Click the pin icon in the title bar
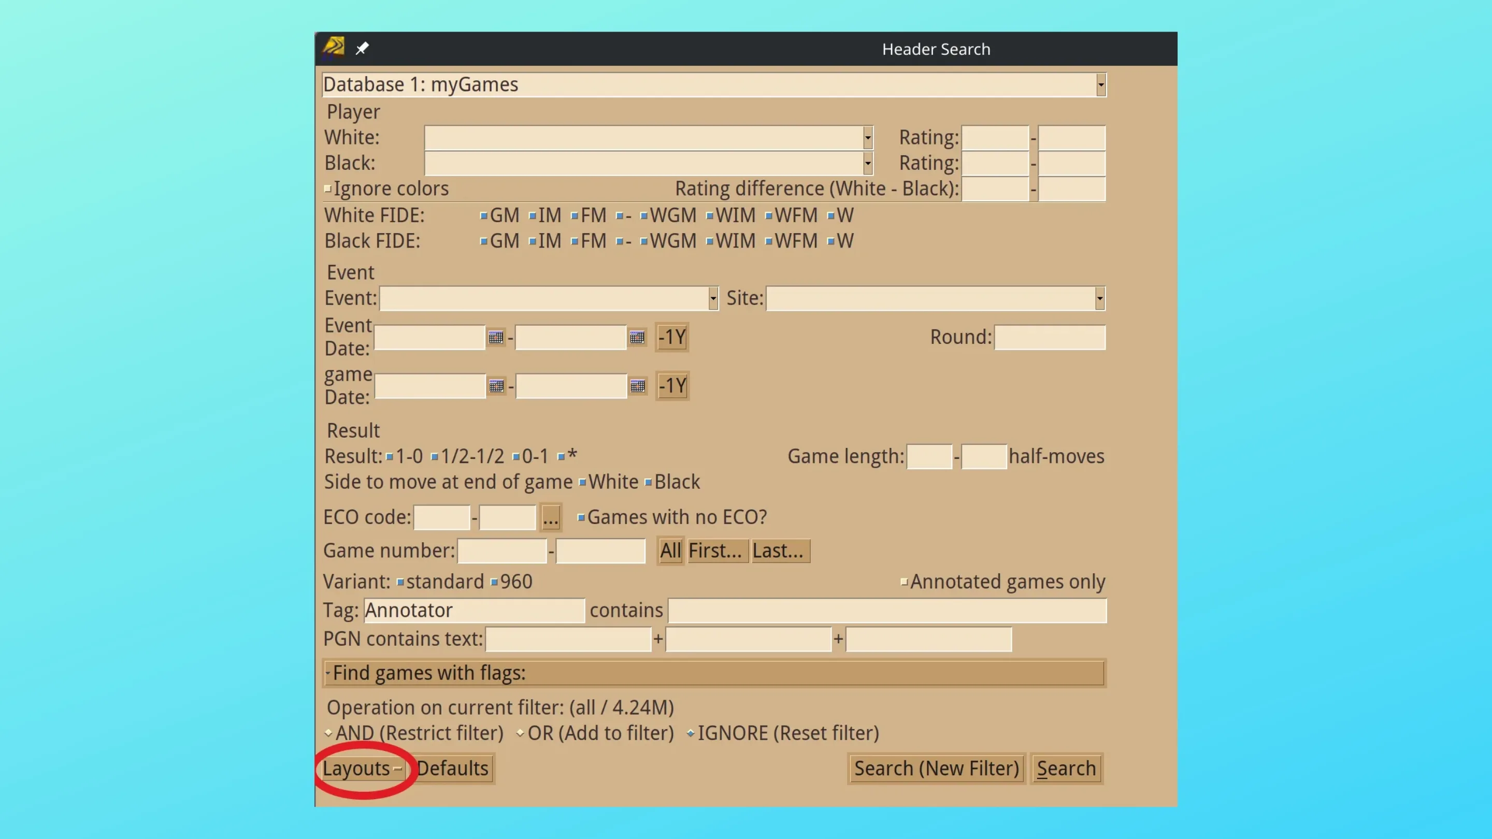 point(362,48)
